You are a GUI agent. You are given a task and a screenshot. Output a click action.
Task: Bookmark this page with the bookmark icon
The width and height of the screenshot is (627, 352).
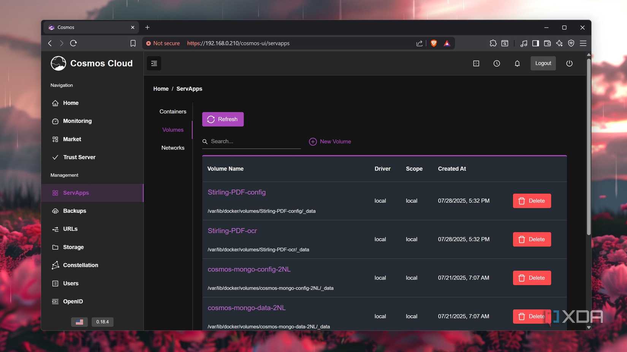(x=133, y=43)
